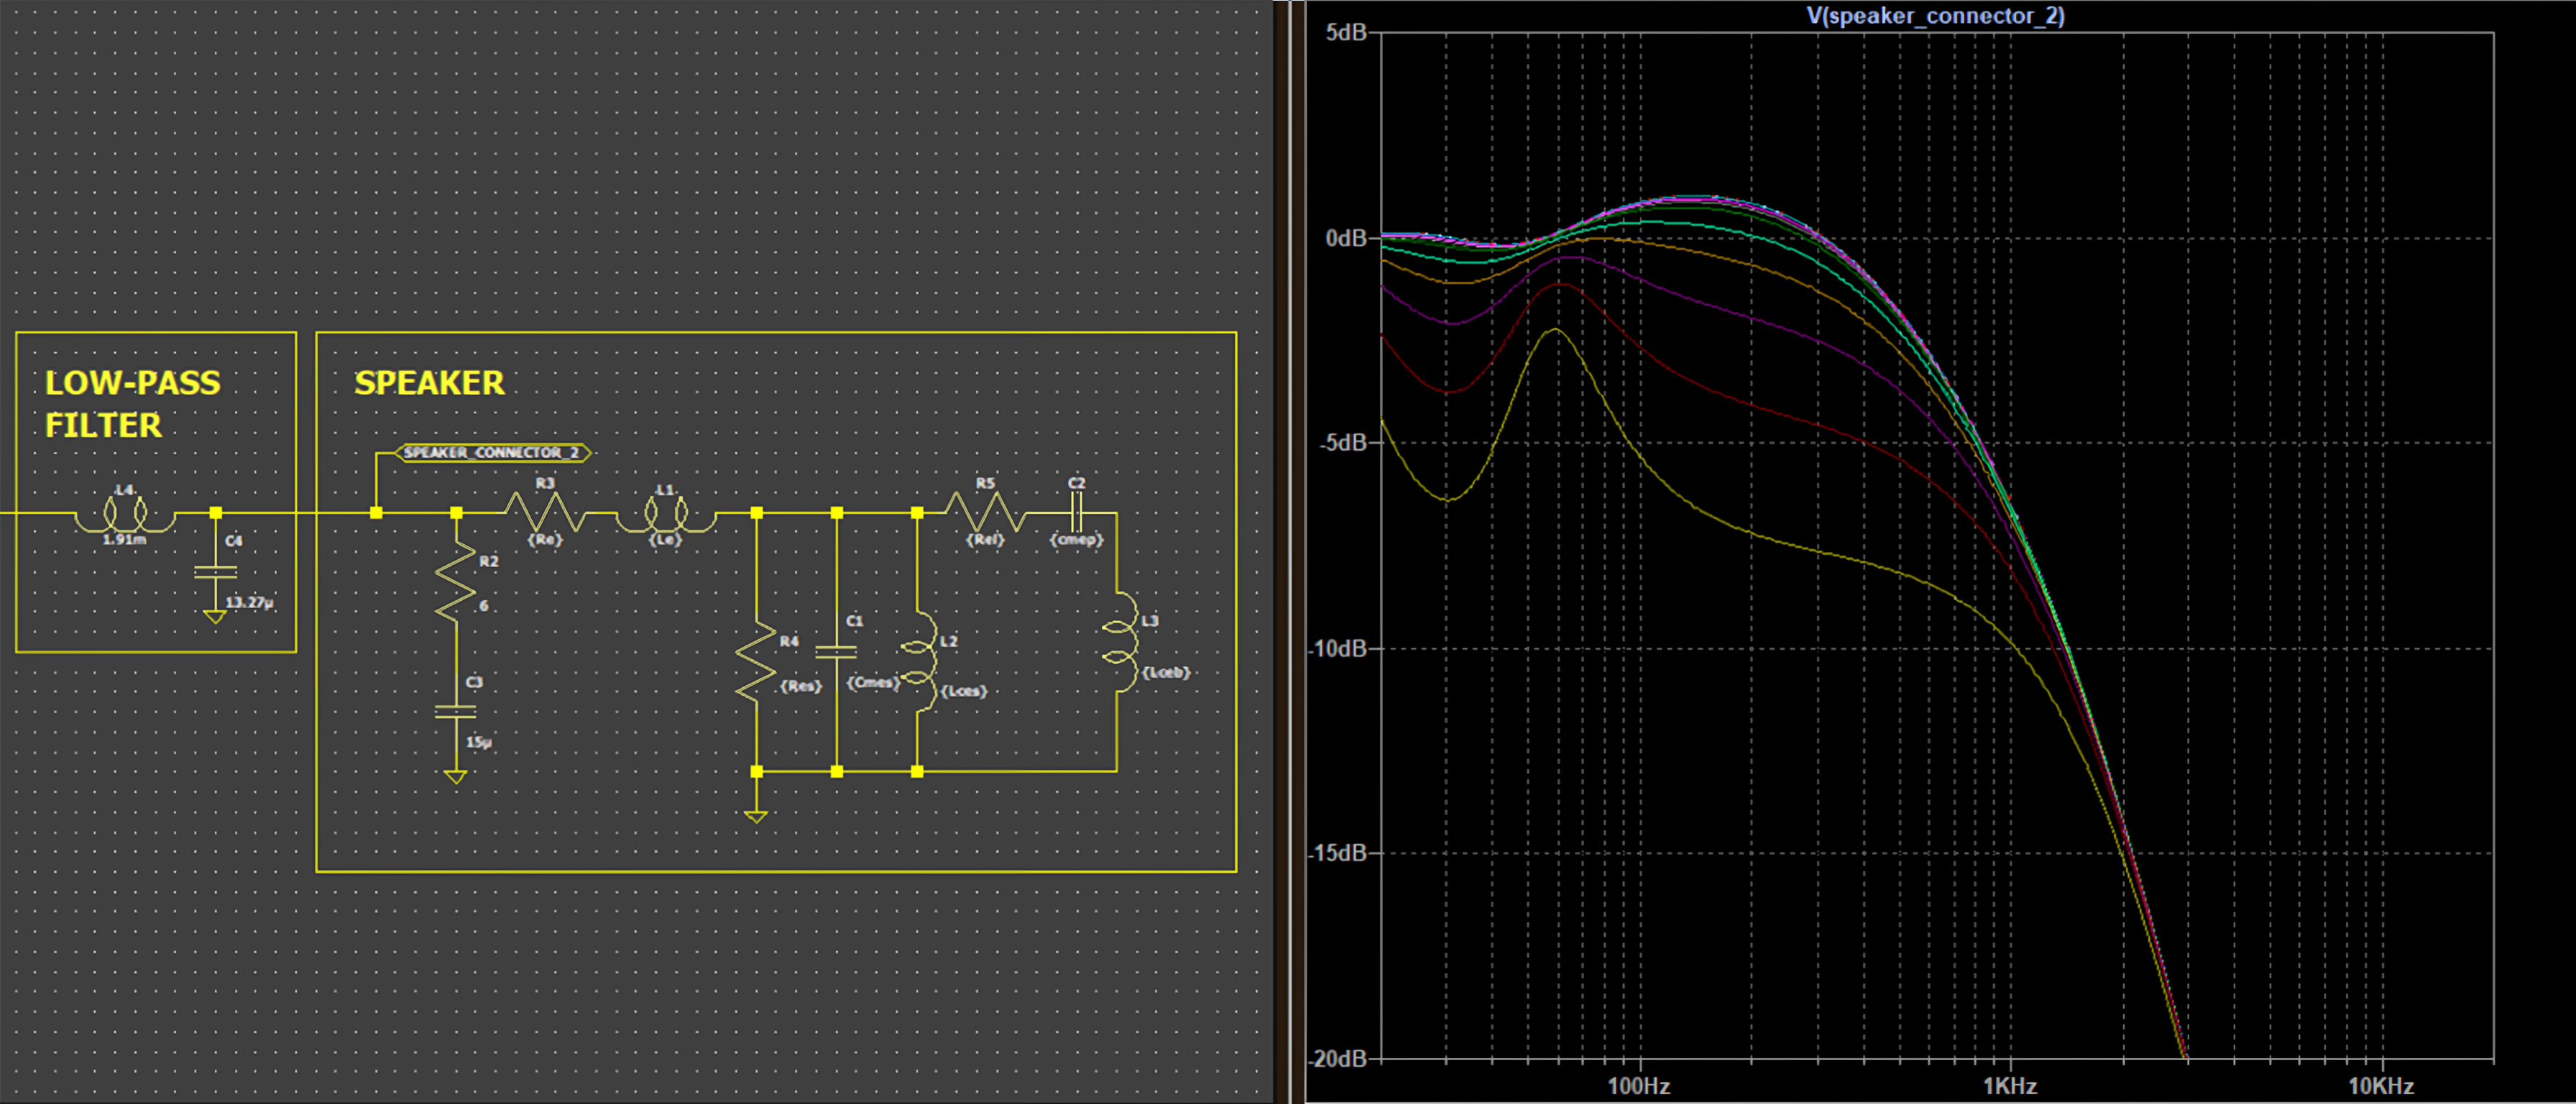Viewport: 2576px width, 1104px height.
Task: Click the -15dB vertical axis label
Action: coord(1337,853)
